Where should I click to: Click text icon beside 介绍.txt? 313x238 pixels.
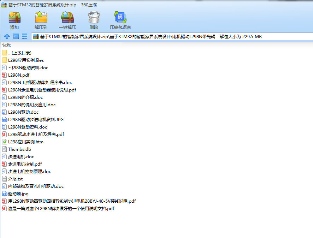pyautogui.click(x=4, y=179)
